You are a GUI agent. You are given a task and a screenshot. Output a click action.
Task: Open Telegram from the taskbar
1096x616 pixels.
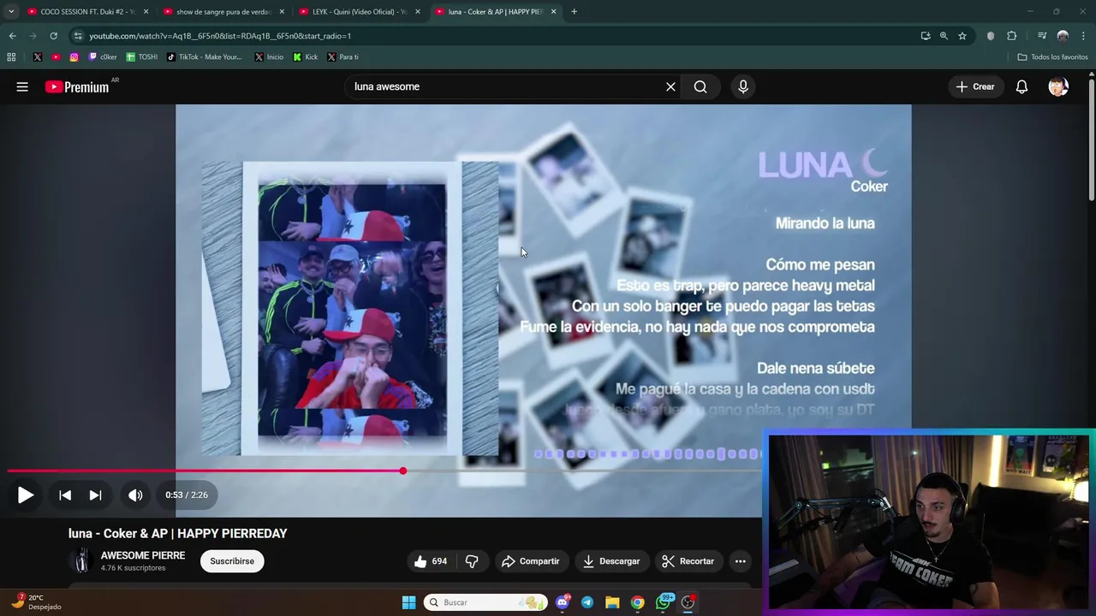[x=587, y=602]
